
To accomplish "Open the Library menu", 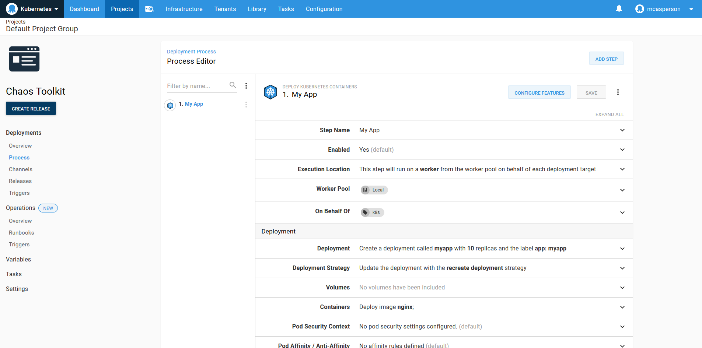I will (257, 9).
